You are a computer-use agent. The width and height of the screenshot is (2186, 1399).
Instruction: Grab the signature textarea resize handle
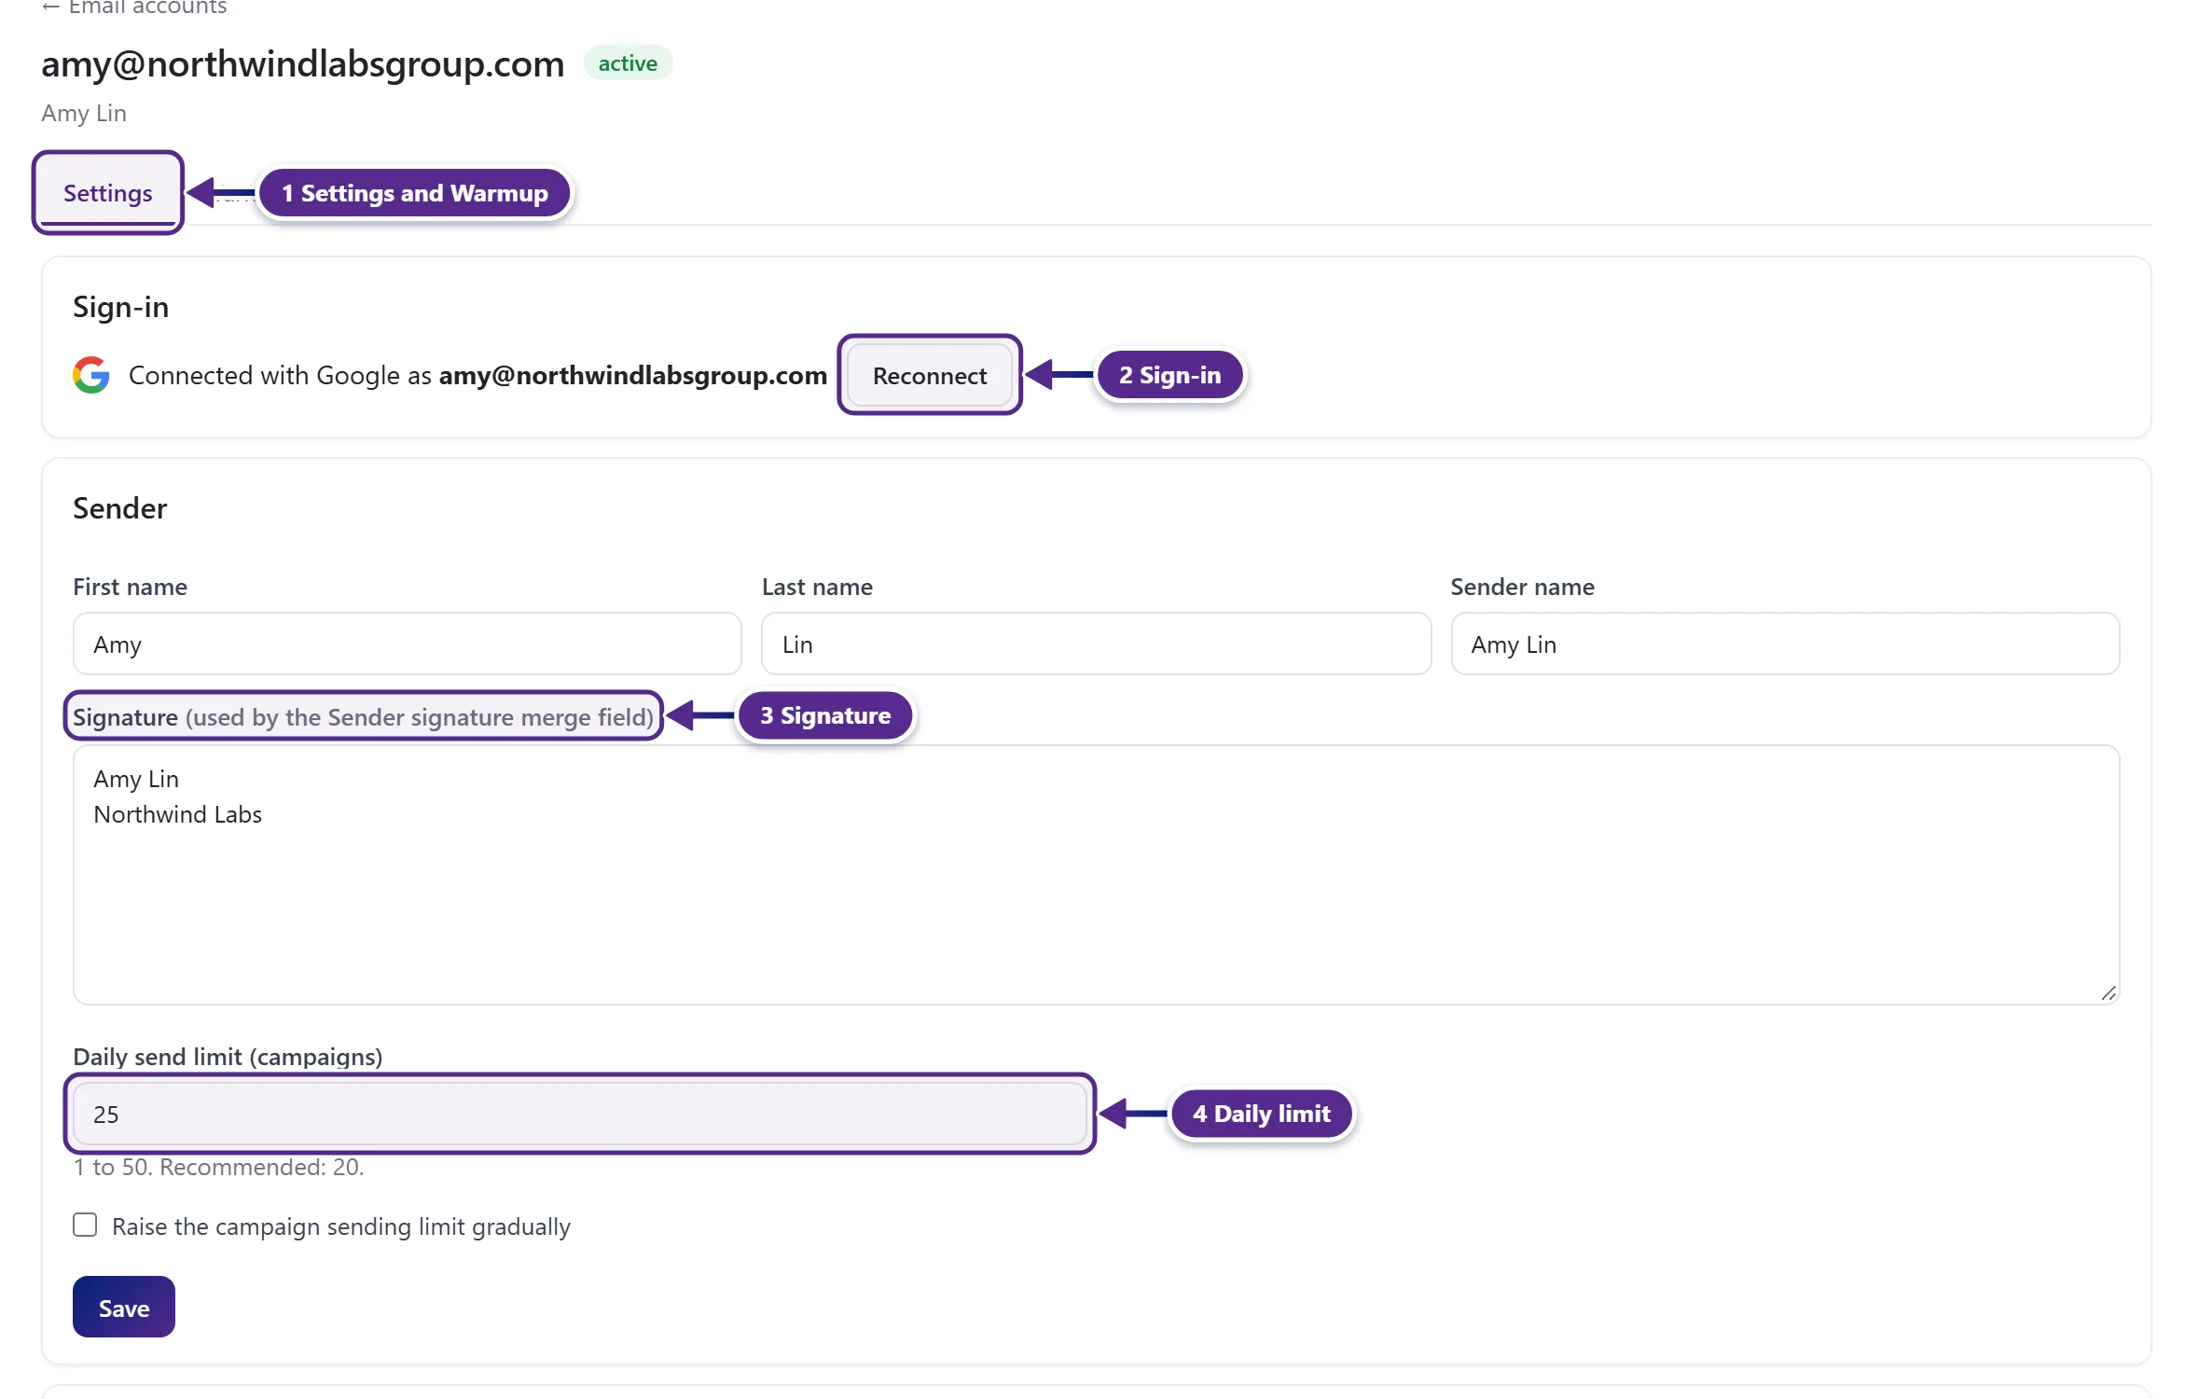[2109, 993]
